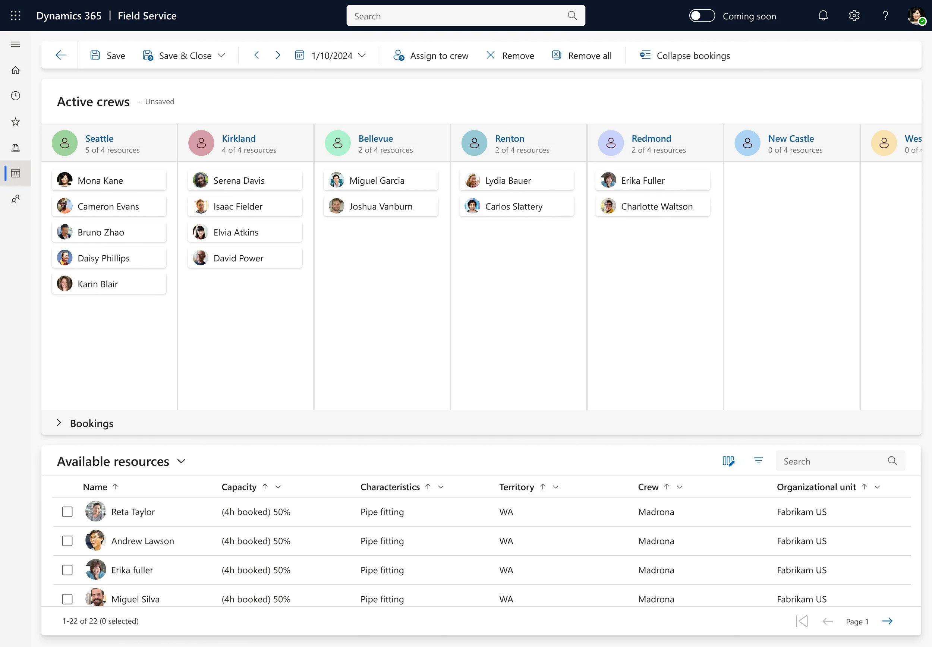Open Pinned favorites star icon
The image size is (932, 647).
(15, 122)
